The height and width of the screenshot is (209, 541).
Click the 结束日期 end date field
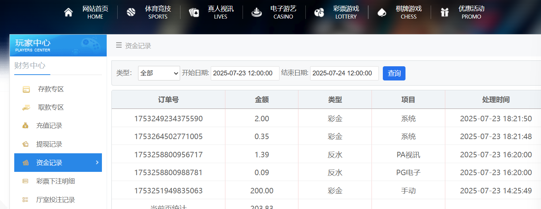pos(344,73)
